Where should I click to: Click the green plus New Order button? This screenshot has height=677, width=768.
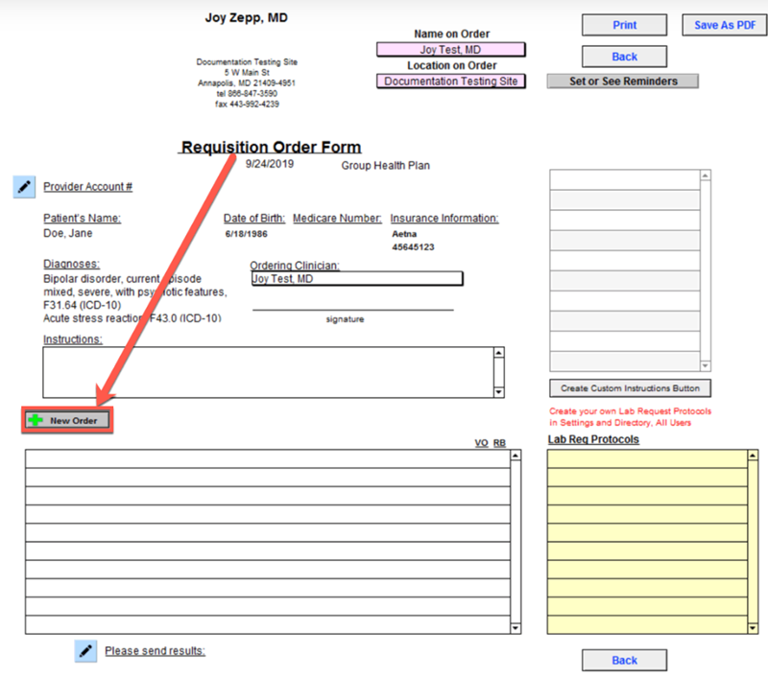67,420
